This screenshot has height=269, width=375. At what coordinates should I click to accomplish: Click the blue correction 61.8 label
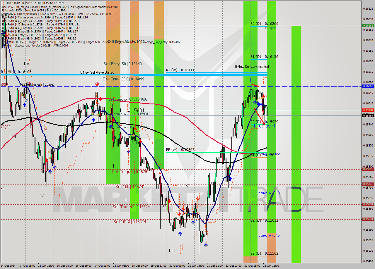pos(269,193)
